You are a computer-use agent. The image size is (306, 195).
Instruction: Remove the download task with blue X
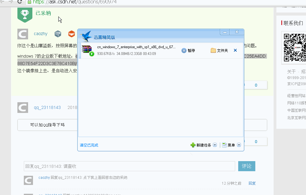pyautogui.click(x=235, y=50)
